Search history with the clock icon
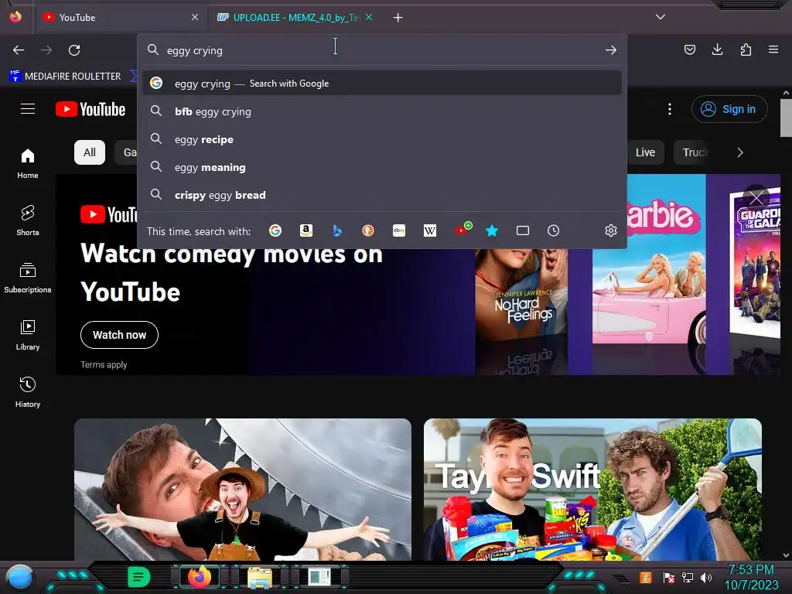792x594 pixels. (x=554, y=230)
